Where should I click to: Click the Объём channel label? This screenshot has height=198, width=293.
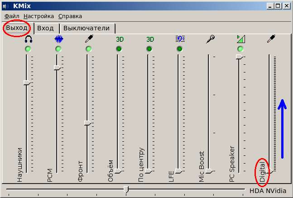[x=110, y=171]
